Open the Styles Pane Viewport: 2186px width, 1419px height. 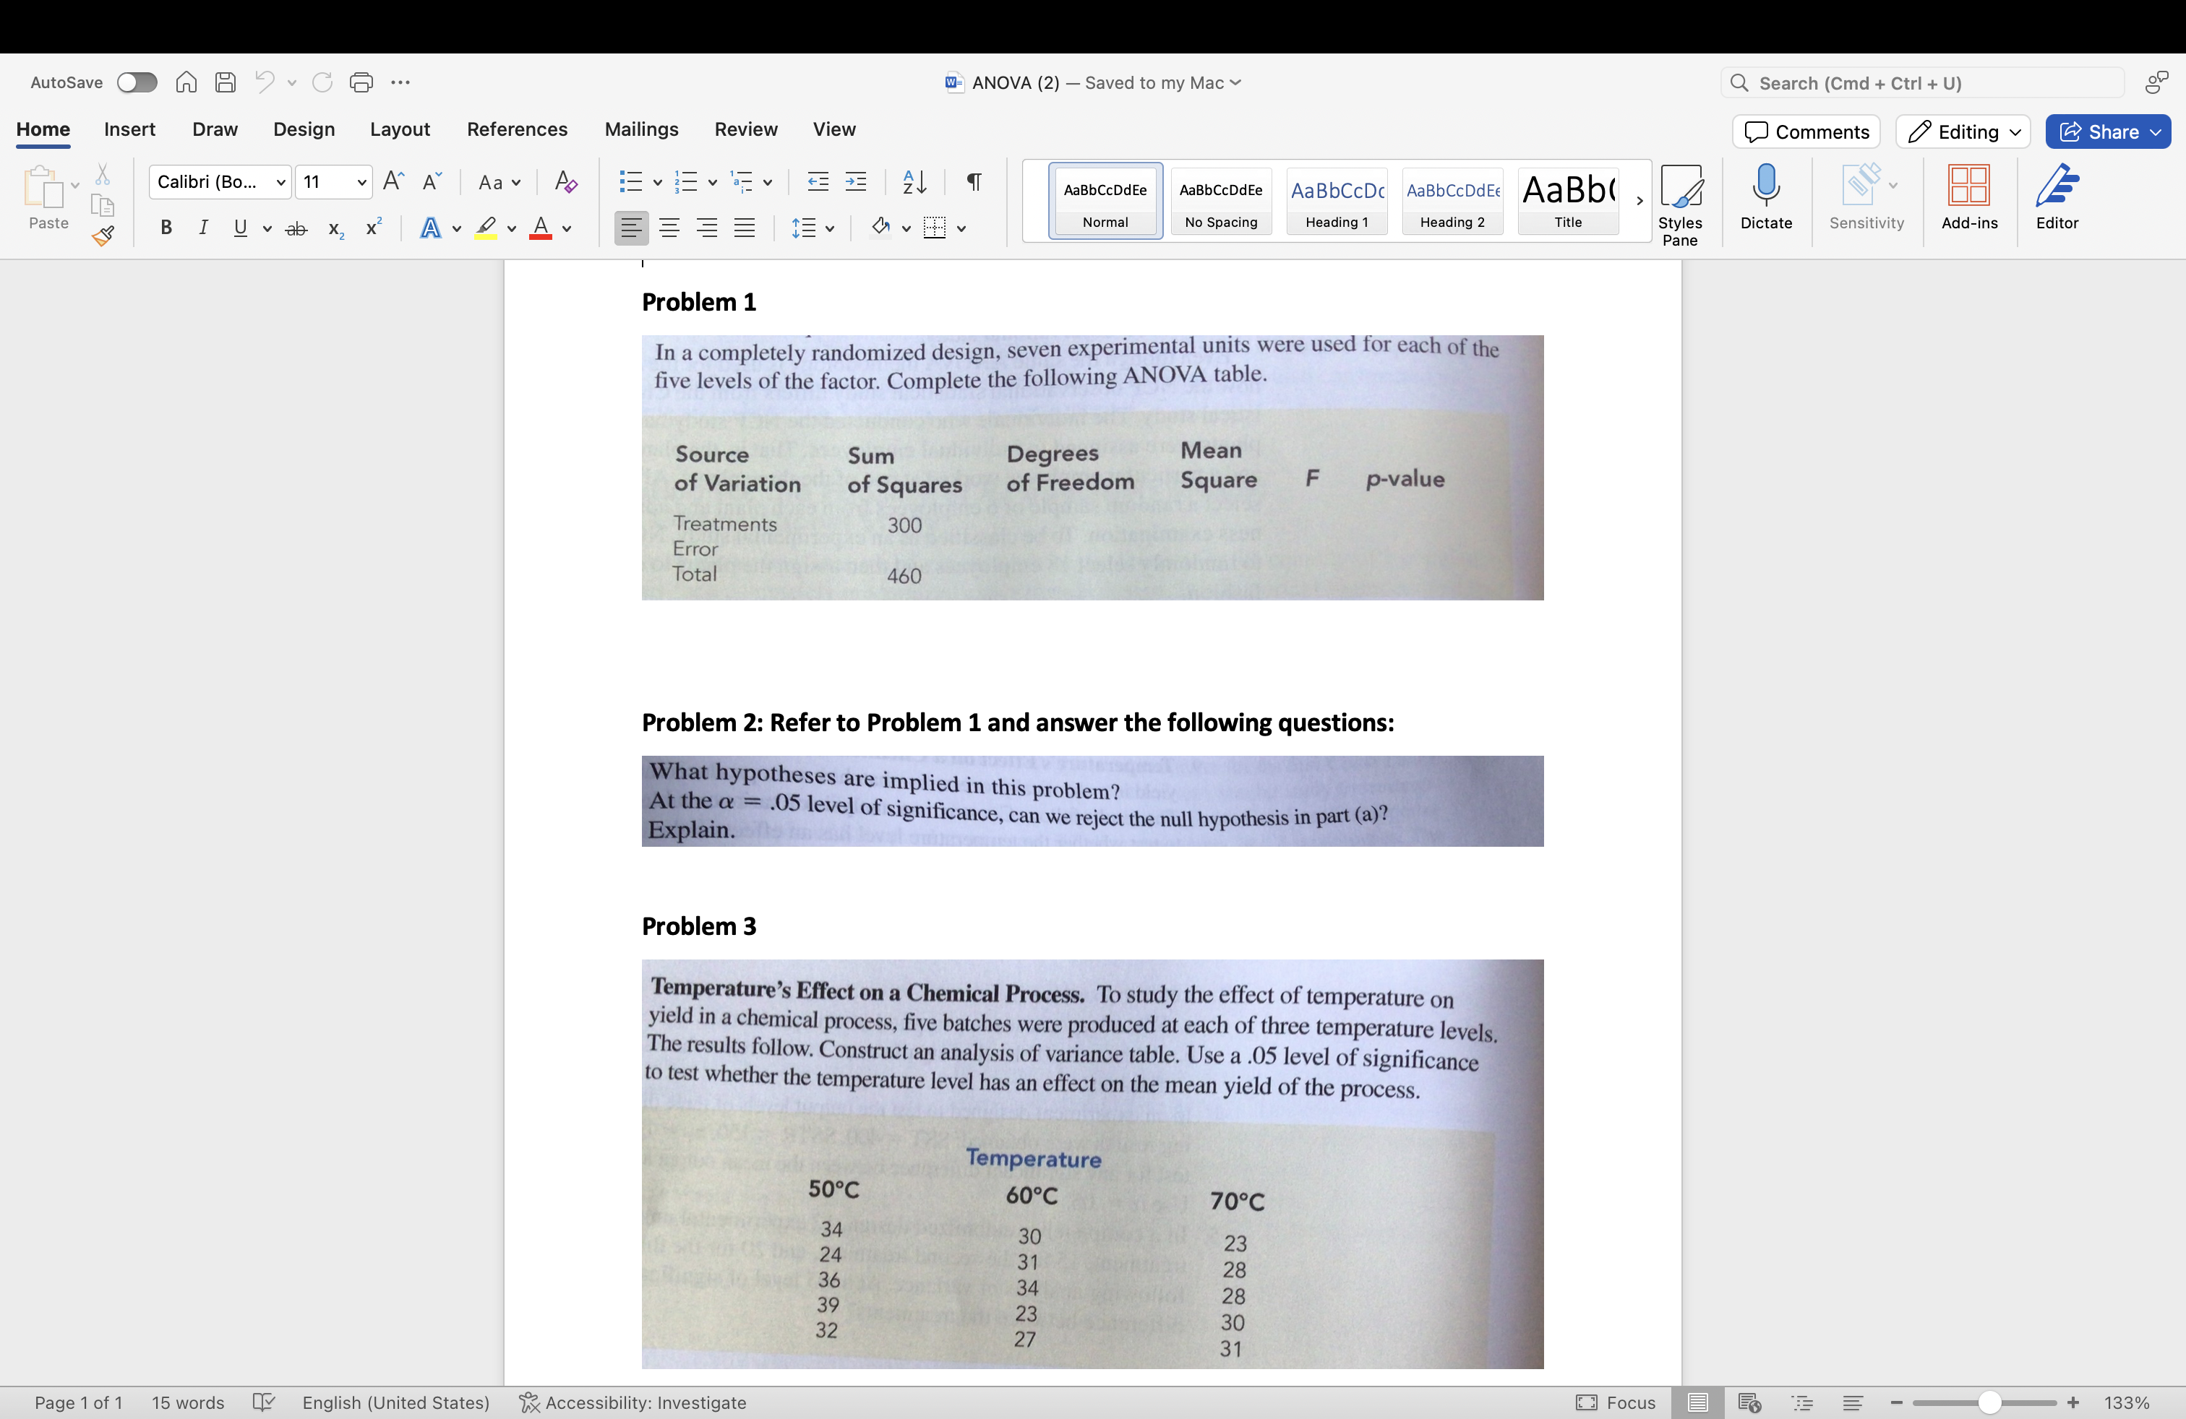click(1680, 204)
